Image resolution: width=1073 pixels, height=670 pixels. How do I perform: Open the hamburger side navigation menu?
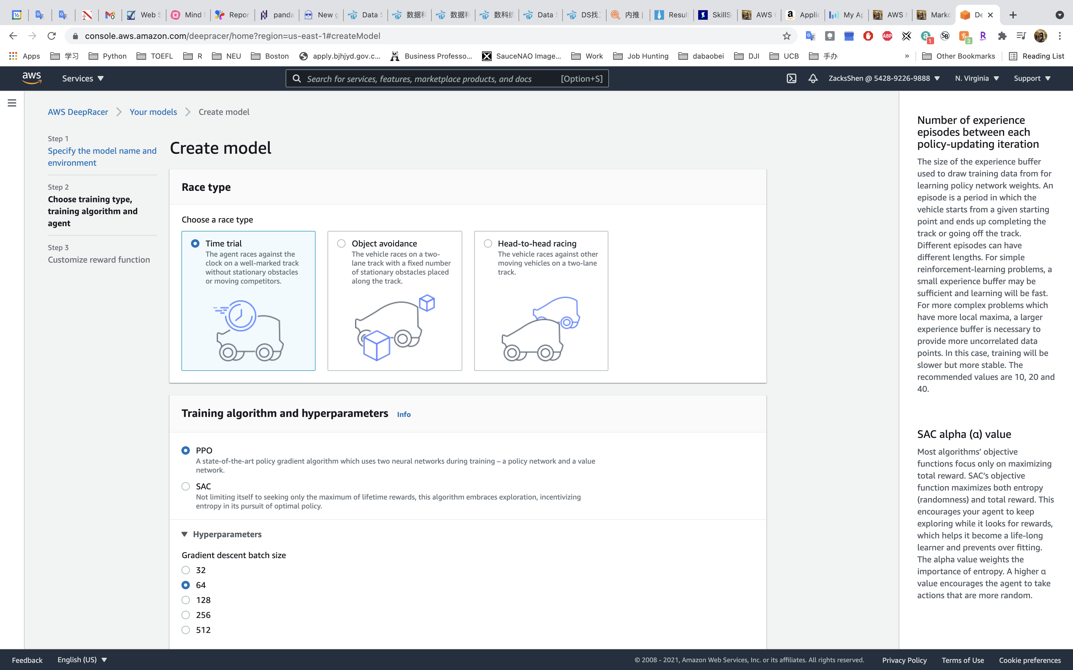(12, 103)
